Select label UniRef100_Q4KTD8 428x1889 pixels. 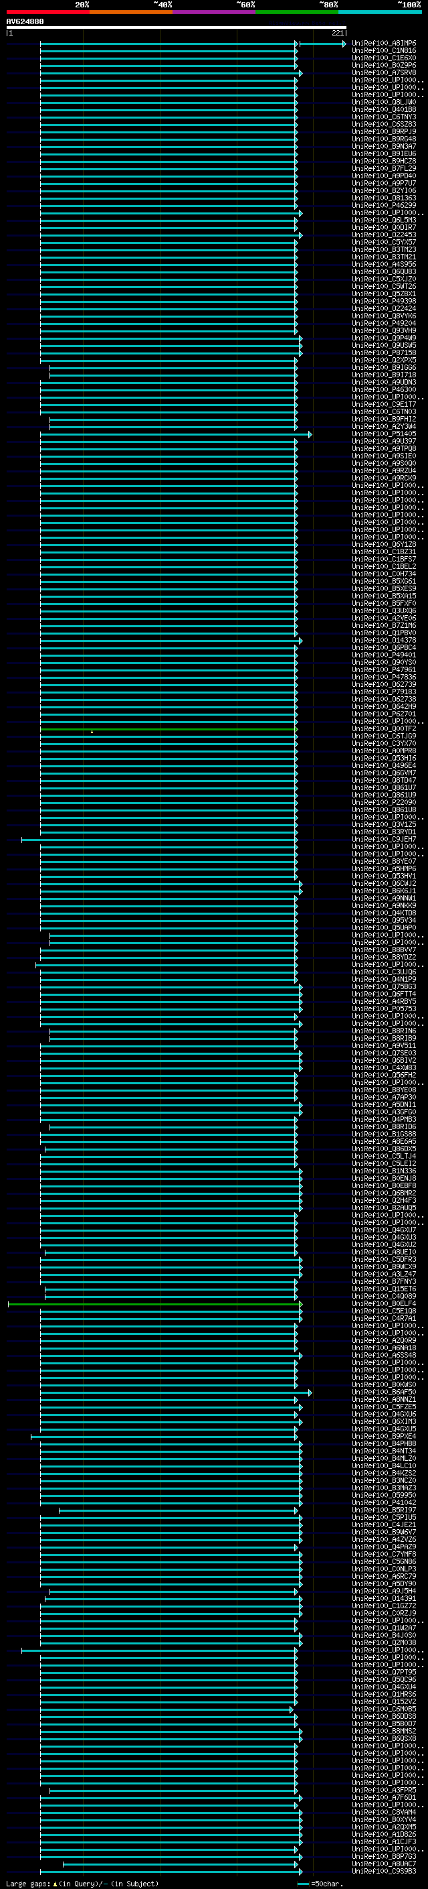[x=384, y=913]
